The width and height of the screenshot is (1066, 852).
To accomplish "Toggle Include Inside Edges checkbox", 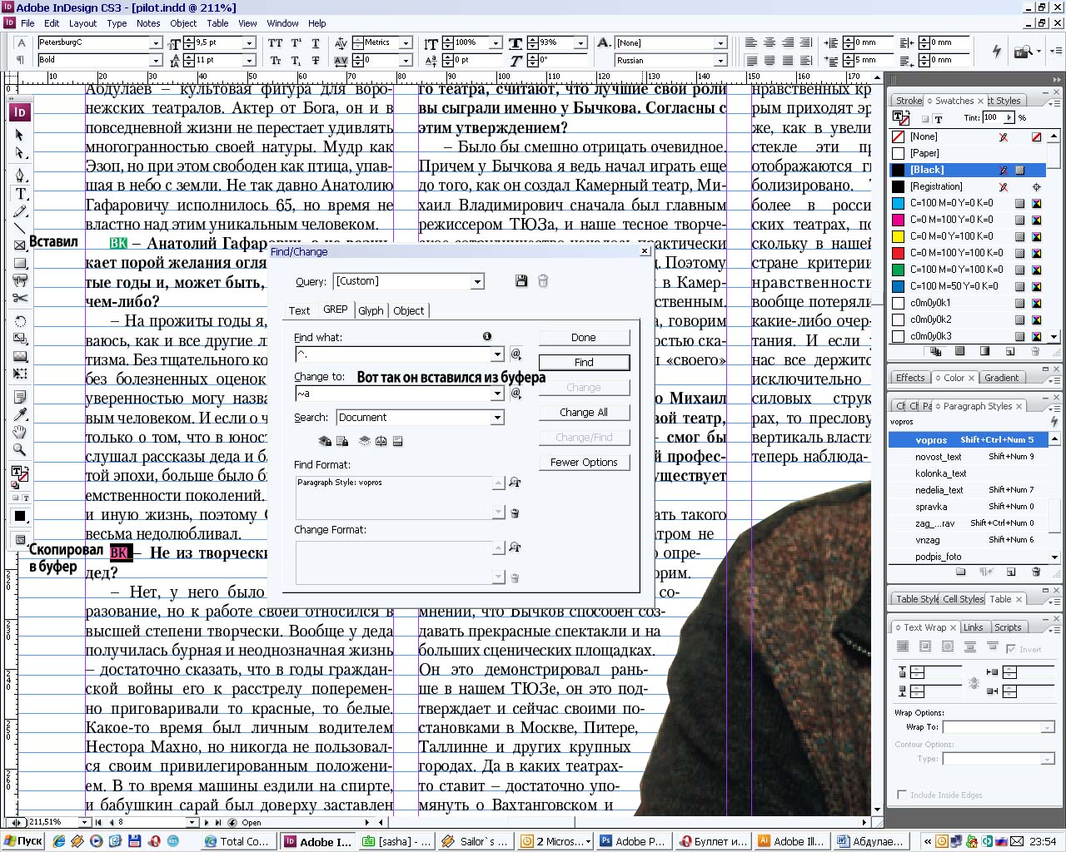I will (x=902, y=795).
